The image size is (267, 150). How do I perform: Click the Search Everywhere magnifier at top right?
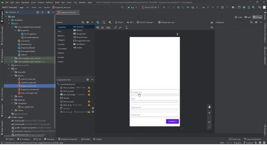tap(259, 7)
